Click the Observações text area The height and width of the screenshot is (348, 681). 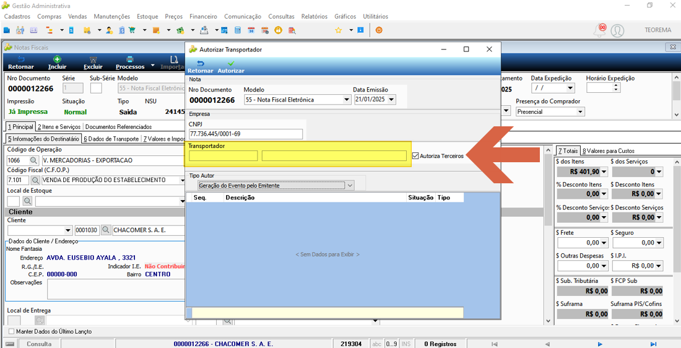[116, 289]
